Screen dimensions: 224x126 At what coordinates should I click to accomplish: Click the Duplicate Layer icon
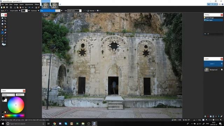tap(211, 117)
